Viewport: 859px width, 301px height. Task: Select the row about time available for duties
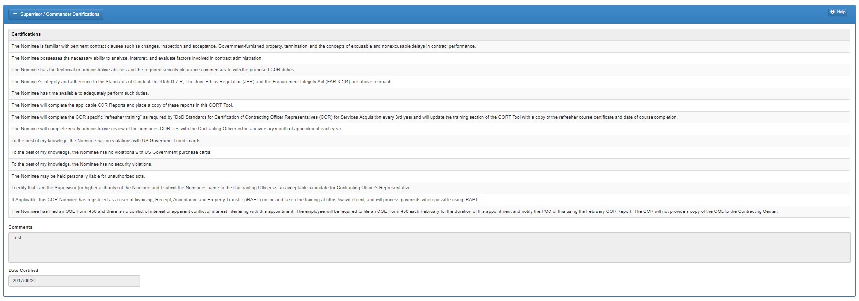click(x=80, y=93)
